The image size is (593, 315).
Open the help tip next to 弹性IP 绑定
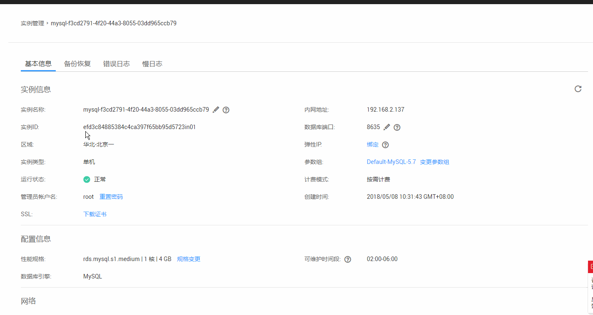click(x=385, y=144)
